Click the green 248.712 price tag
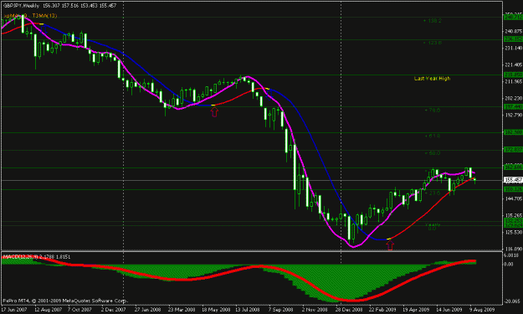Viewport: 523px width, 314px height. pos(513,17)
